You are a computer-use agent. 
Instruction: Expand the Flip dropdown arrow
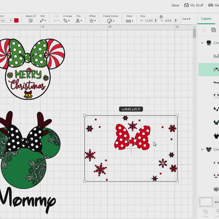point(81,21)
